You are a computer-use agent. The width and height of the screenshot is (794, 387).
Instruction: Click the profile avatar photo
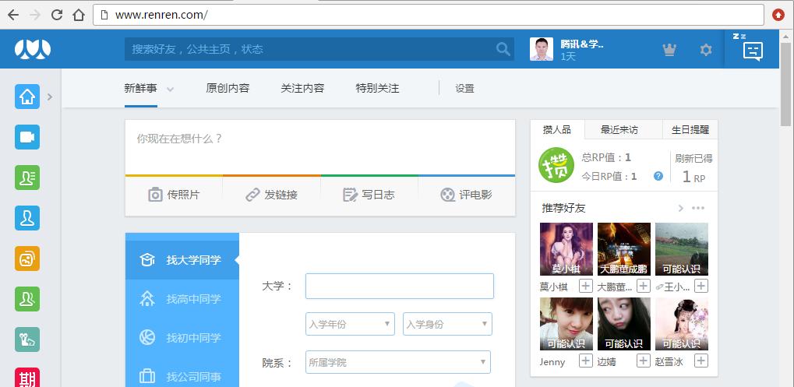click(x=542, y=49)
